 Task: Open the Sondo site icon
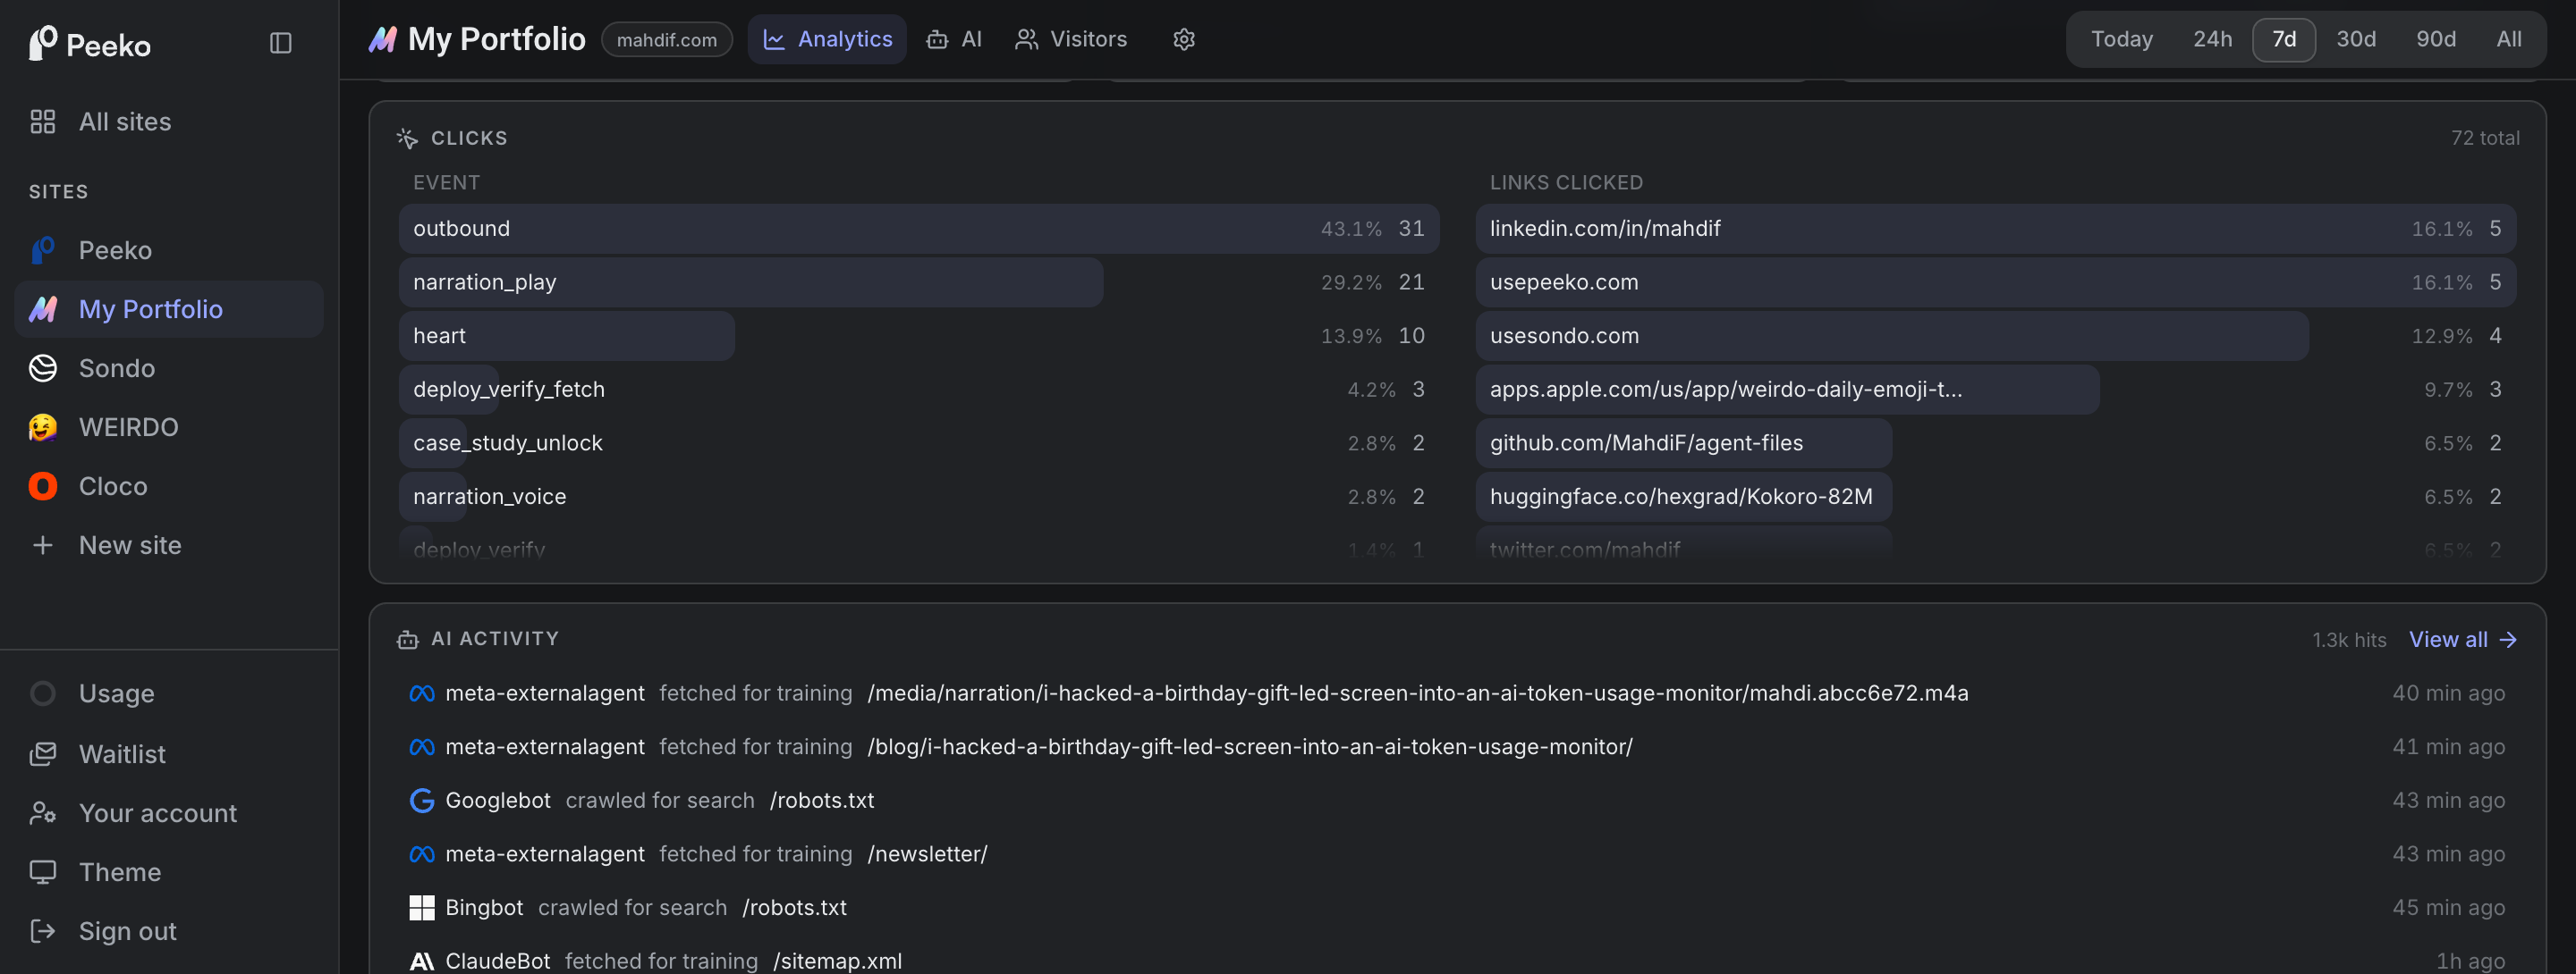[x=43, y=367]
